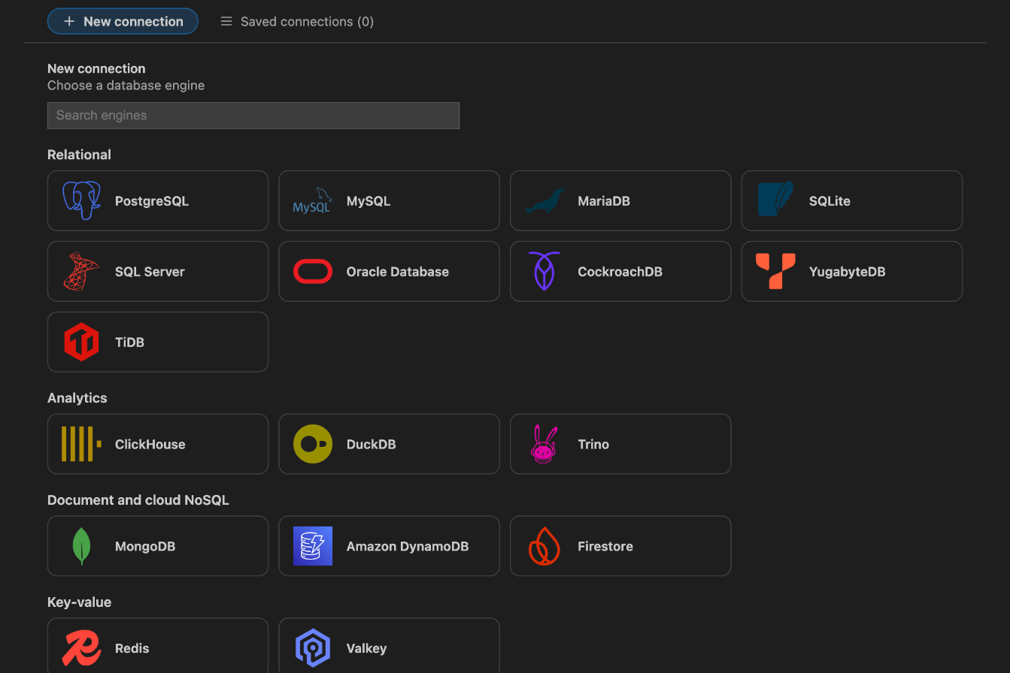Click the Trino pink bunny logo
Screen dimensions: 1010x673
click(x=544, y=444)
